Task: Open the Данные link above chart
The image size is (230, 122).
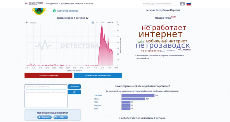Action: 33,22
